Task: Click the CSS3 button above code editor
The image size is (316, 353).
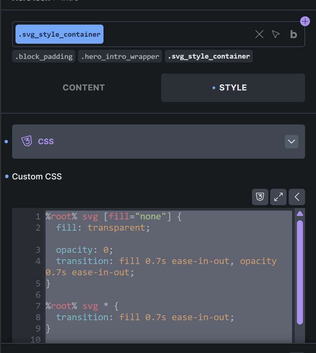Action: (260, 197)
